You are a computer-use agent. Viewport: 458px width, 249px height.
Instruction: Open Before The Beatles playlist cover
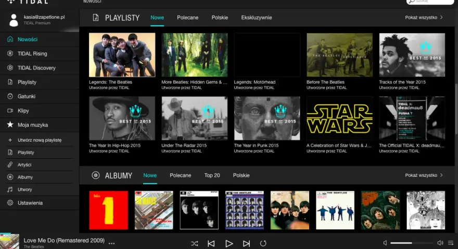pyautogui.click(x=339, y=55)
